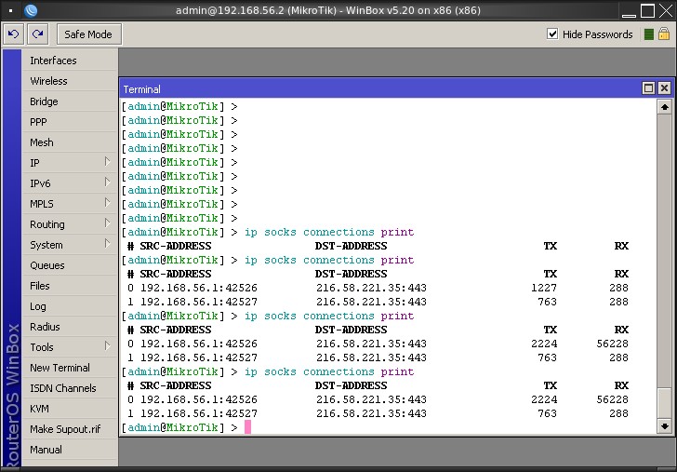This screenshot has width=677, height=472.
Task: Close the Terminal sub-window
Action: point(664,88)
